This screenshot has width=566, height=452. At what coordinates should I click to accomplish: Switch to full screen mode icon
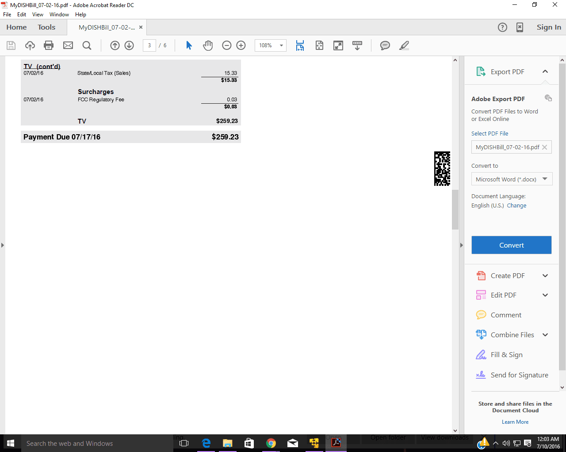point(338,45)
